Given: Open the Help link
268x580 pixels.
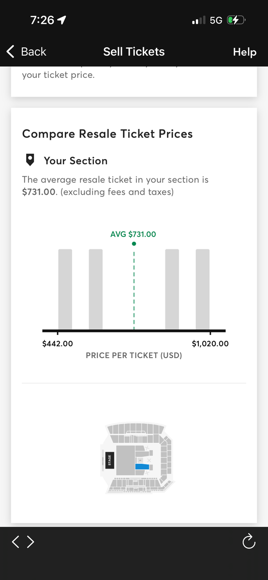Looking at the screenshot, I should (245, 52).
